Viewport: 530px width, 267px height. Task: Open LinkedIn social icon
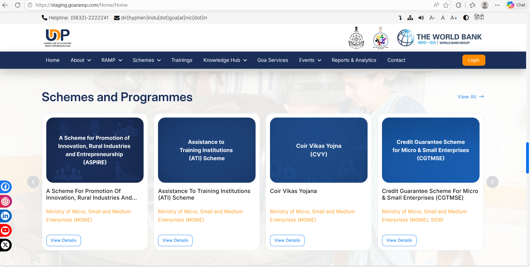pyautogui.click(x=6, y=216)
